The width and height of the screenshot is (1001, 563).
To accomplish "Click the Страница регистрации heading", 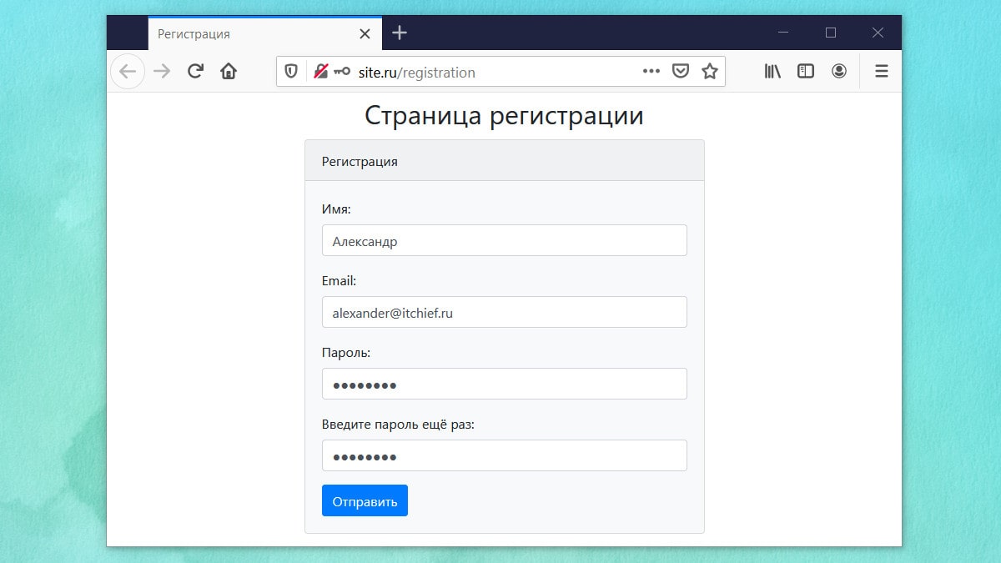I will (x=504, y=115).
